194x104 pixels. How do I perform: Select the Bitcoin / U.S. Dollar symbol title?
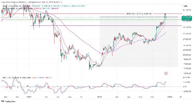tap(10, 6)
